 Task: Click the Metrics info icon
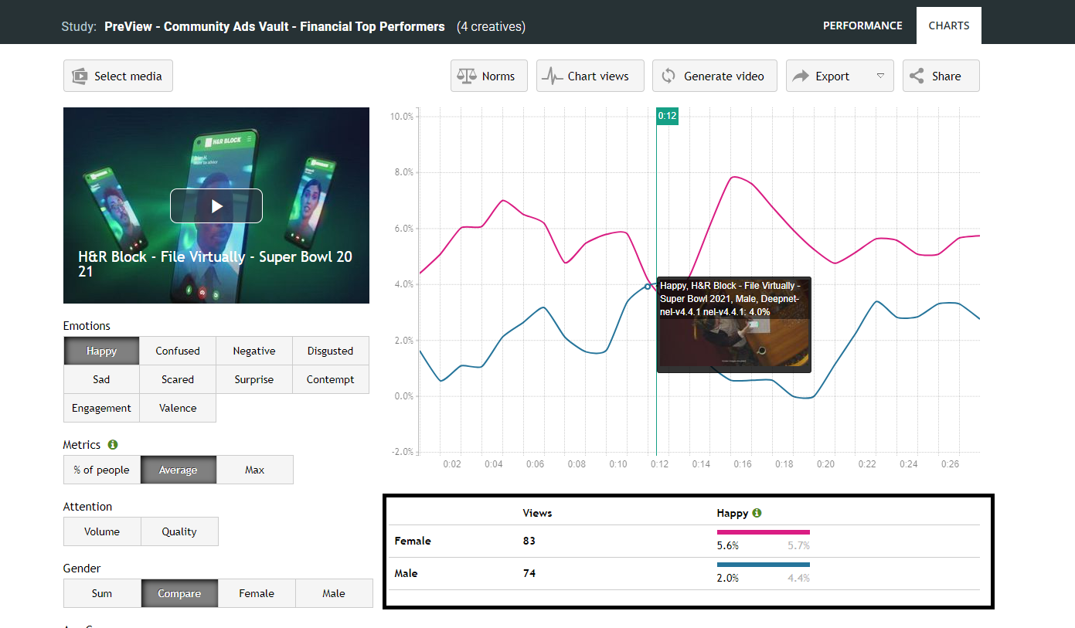[x=113, y=445]
